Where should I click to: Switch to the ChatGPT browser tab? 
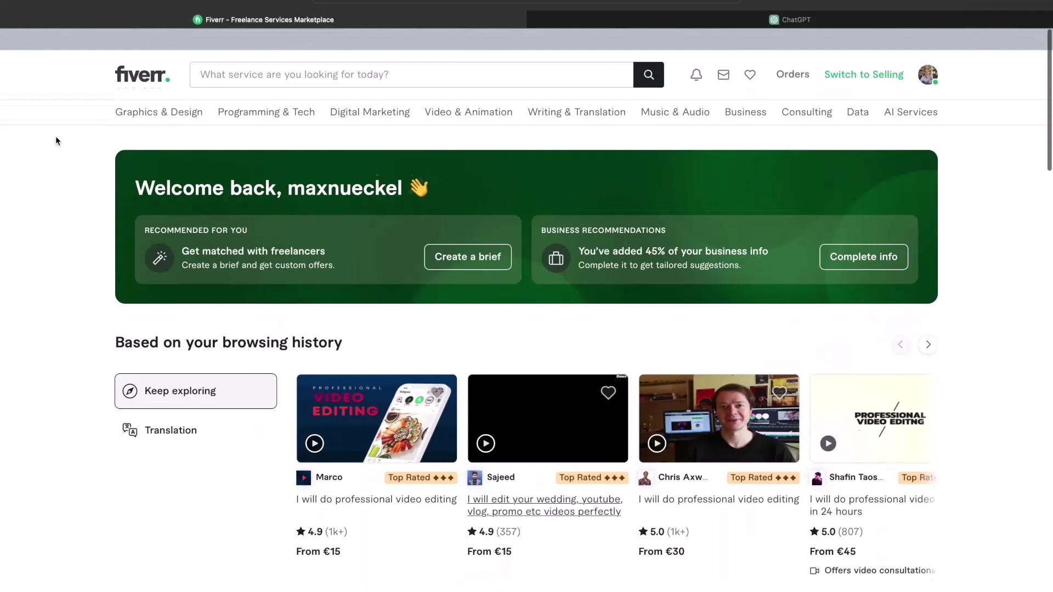click(x=789, y=20)
